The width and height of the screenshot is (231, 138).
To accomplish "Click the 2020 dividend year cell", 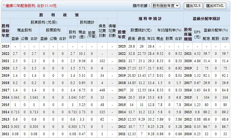I will [x=5, y=68].
